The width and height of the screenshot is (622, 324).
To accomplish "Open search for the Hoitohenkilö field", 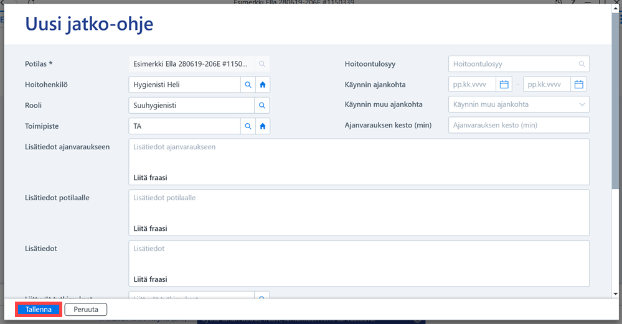I will click(x=248, y=85).
